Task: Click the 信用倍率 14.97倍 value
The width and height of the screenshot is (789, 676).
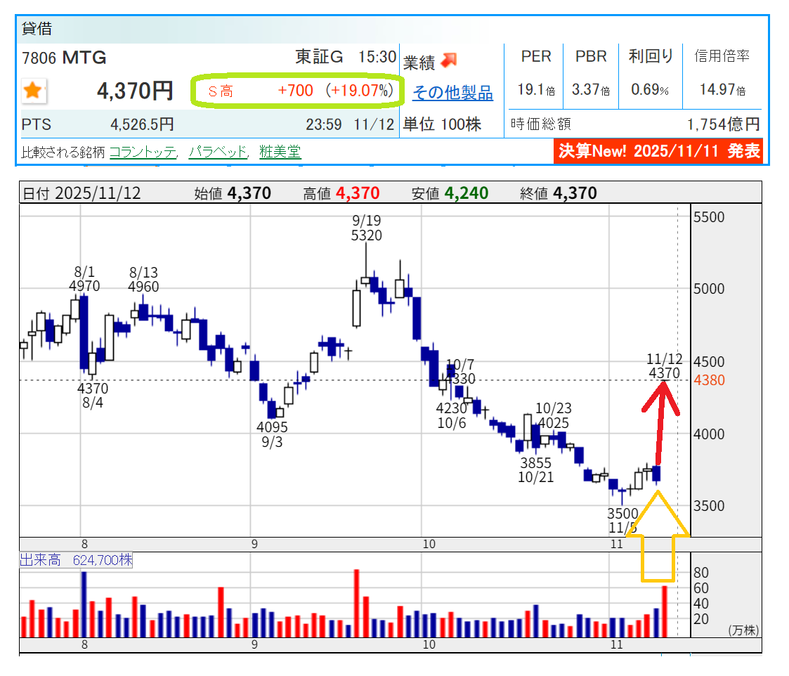Action: click(722, 90)
